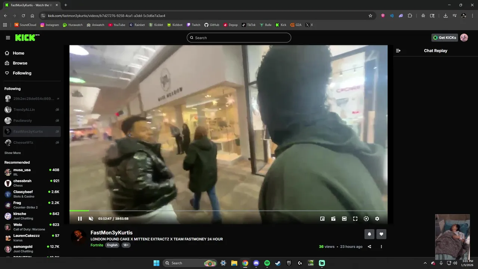The width and height of the screenshot is (478, 269).
Task: Click the Fortnite category link
Action: [x=97, y=245]
